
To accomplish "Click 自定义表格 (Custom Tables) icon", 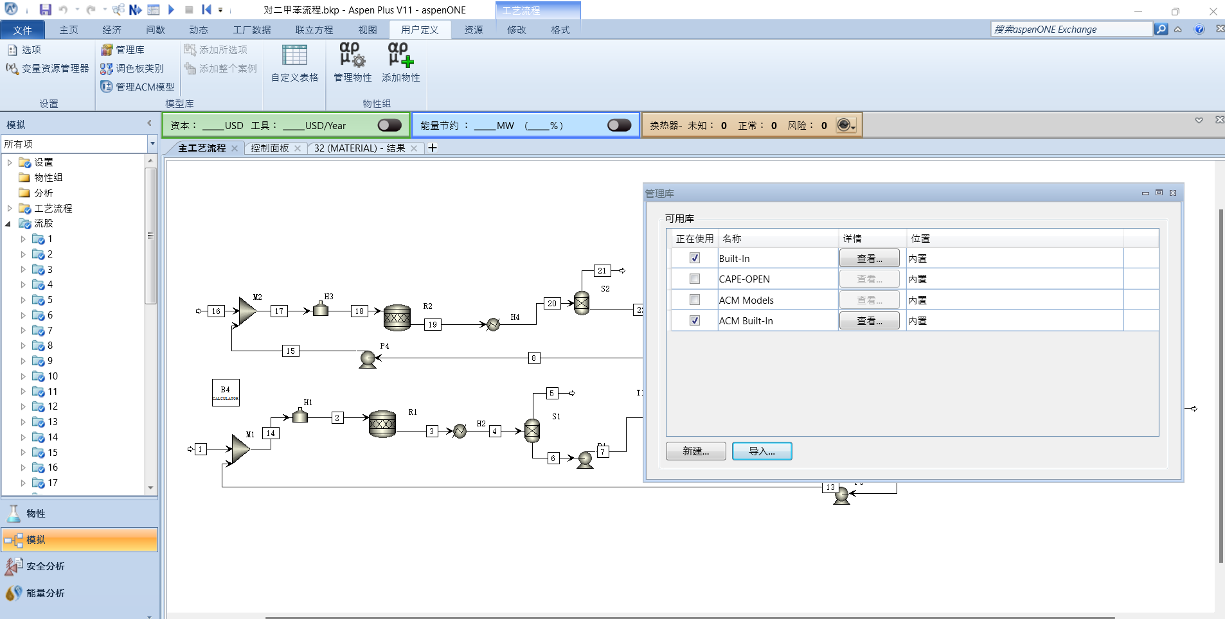I will pos(295,63).
